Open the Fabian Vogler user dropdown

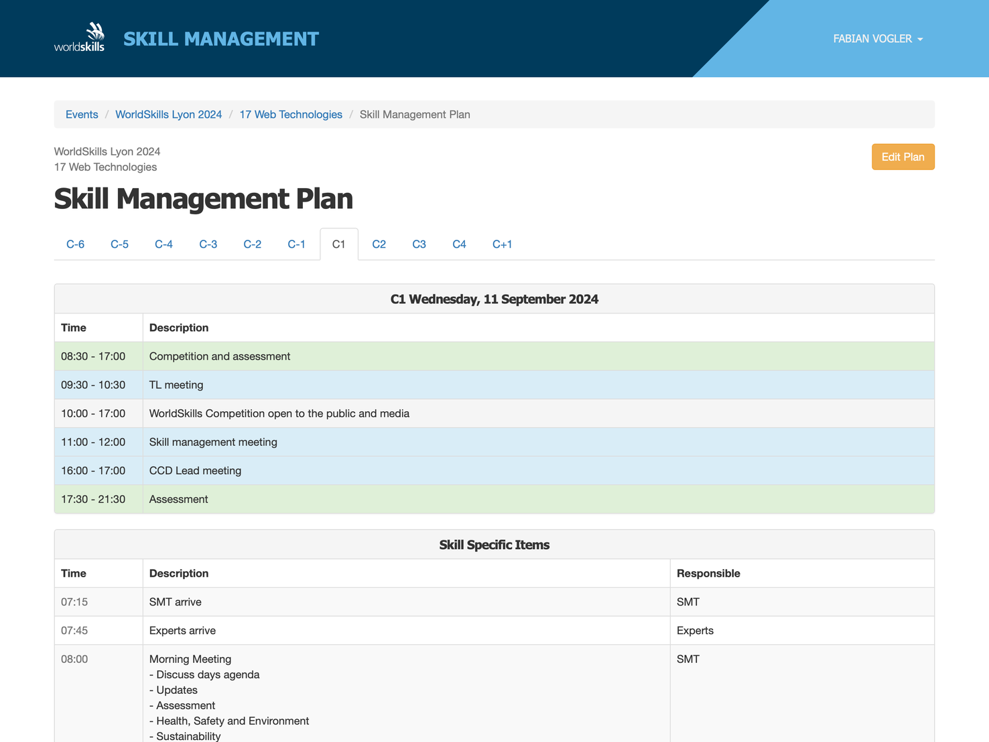[878, 39]
